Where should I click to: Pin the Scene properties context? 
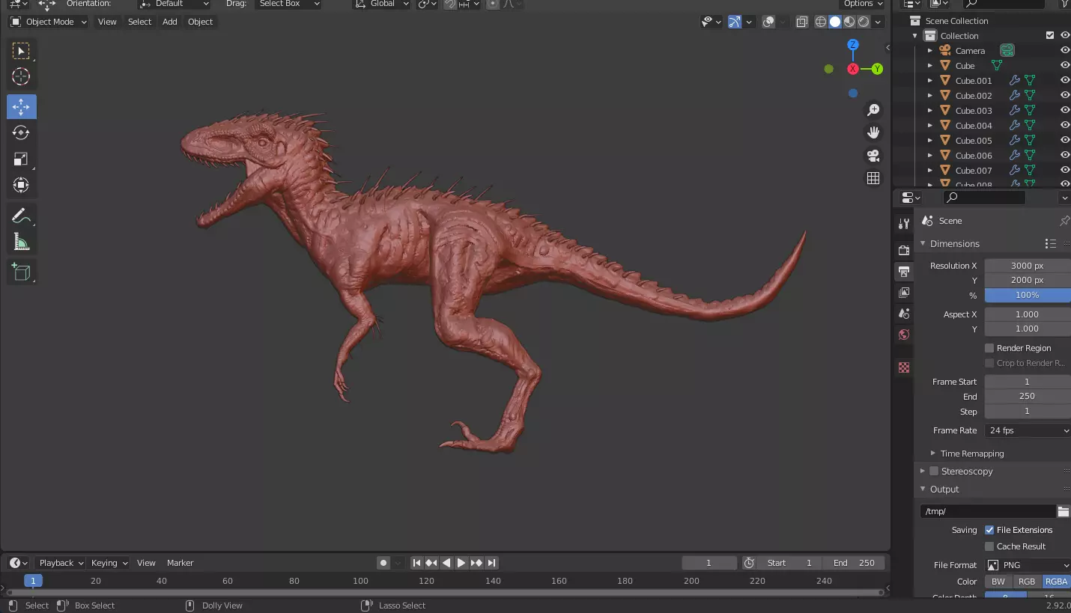point(1064,221)
